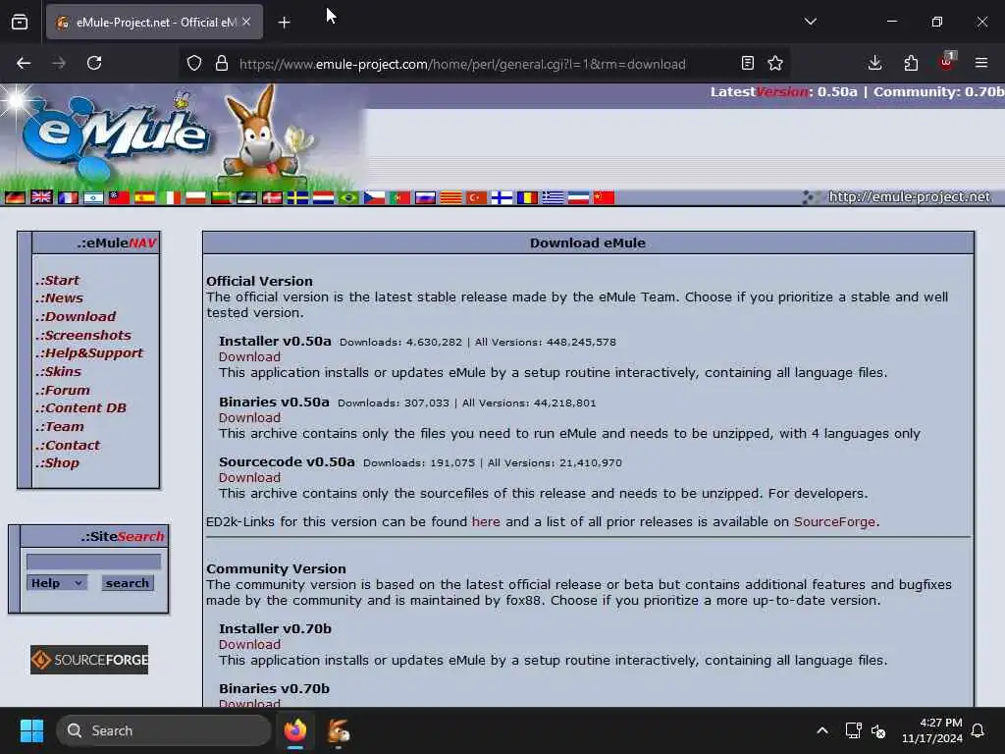Select the German flag language icon
Image resolution: width=1005 pixels, height=754 pixels.
(15, 197)
